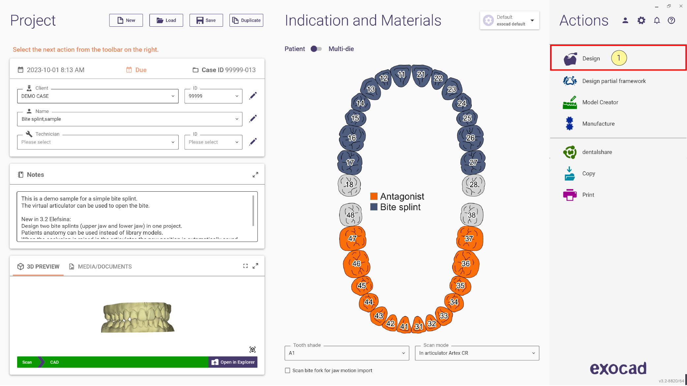Click Open in Explorer button
The height and width of the screenshot is (386, 687).
[x=233, y=362]
